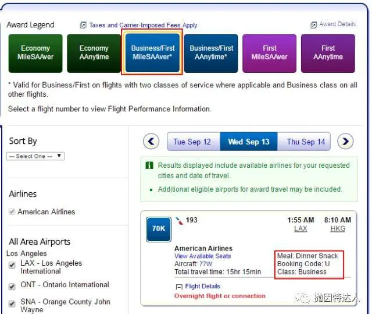This screenshot has height=314, width=372.
Task: Click the American Airlines logo beside flight 193
Action: pyautogui.click(x=180, y=221)
